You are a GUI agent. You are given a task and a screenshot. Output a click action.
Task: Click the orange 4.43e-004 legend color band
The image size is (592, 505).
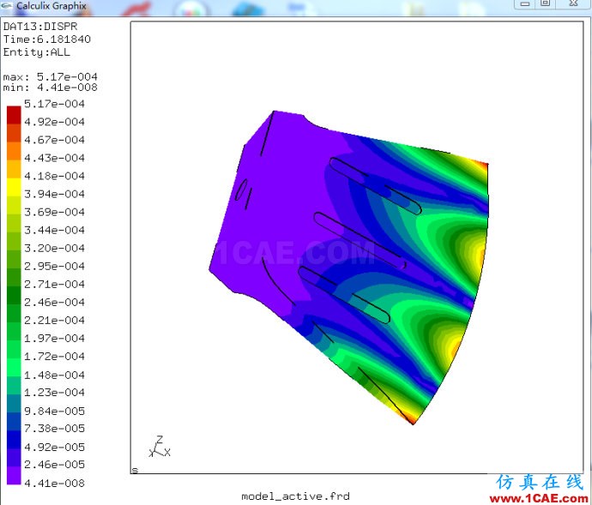pyautogui.click(x=14, y=151)
